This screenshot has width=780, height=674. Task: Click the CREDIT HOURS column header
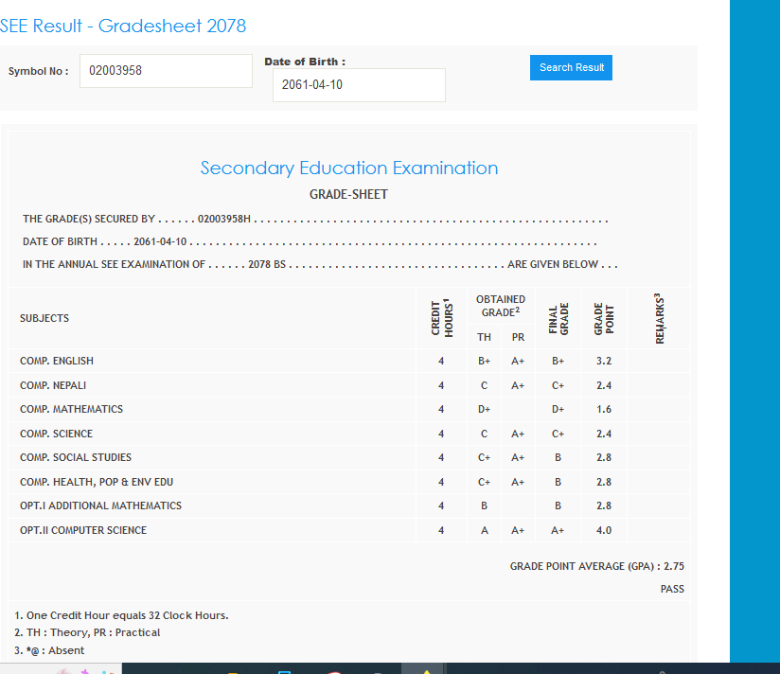[x=441, y=318]
